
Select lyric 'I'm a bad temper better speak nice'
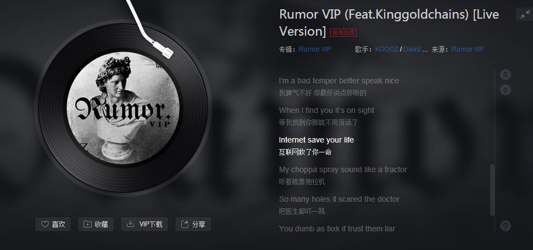[339, 81]
